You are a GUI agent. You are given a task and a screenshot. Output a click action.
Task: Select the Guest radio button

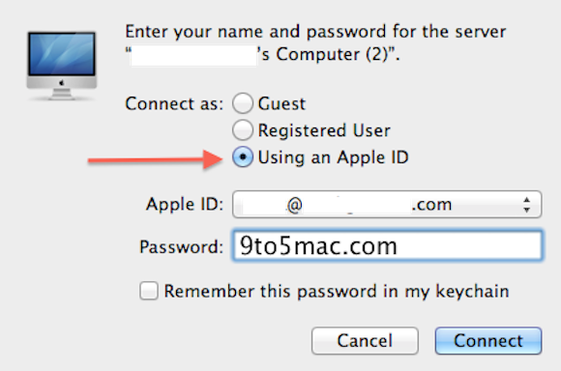pyautogui.click(x=243, y=103)
